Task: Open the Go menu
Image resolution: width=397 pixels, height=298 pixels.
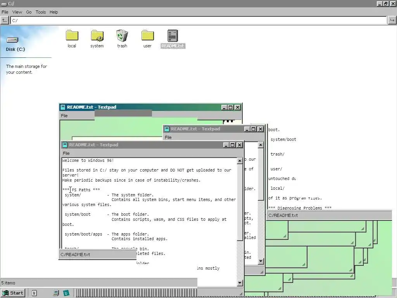Action: click(x=29, y=12)
